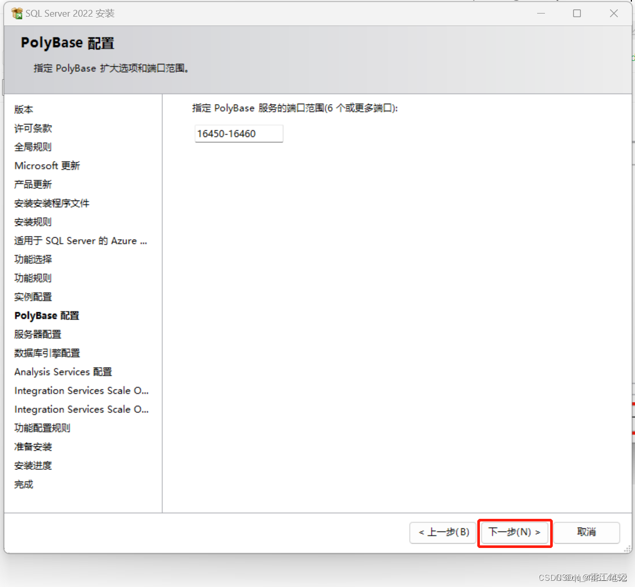The image size is (635, 587).
Task: Go back with the 上一步(B) button
Action: pos(443,532)
